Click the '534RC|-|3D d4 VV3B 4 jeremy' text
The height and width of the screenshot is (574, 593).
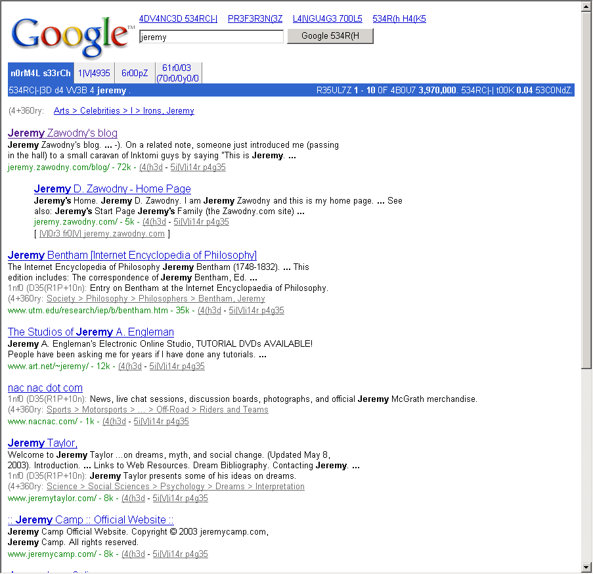68,91
